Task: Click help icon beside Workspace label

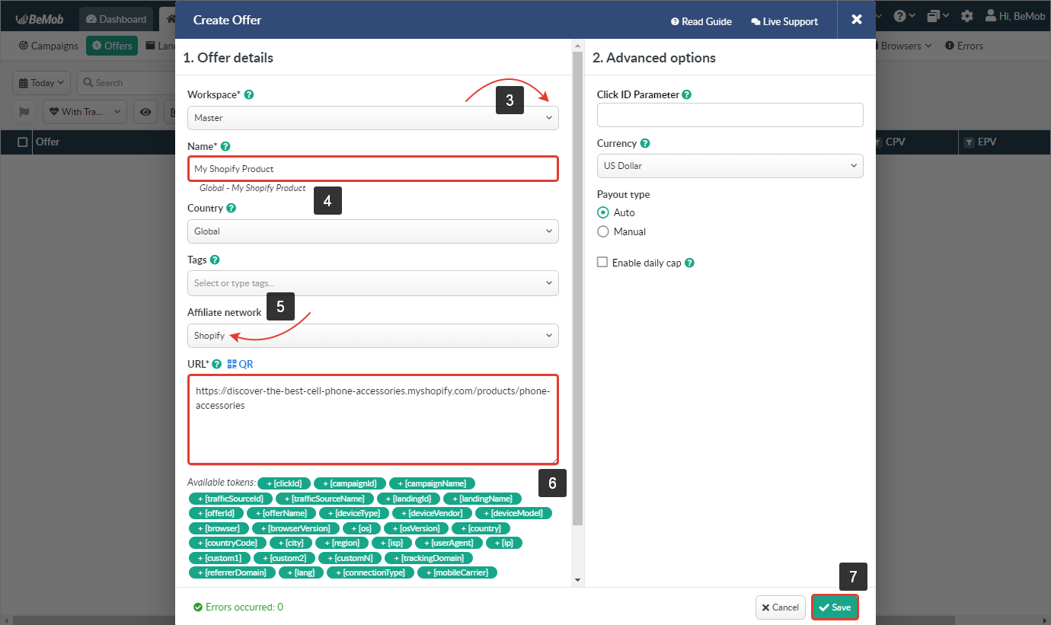Action: pos(249,95)
